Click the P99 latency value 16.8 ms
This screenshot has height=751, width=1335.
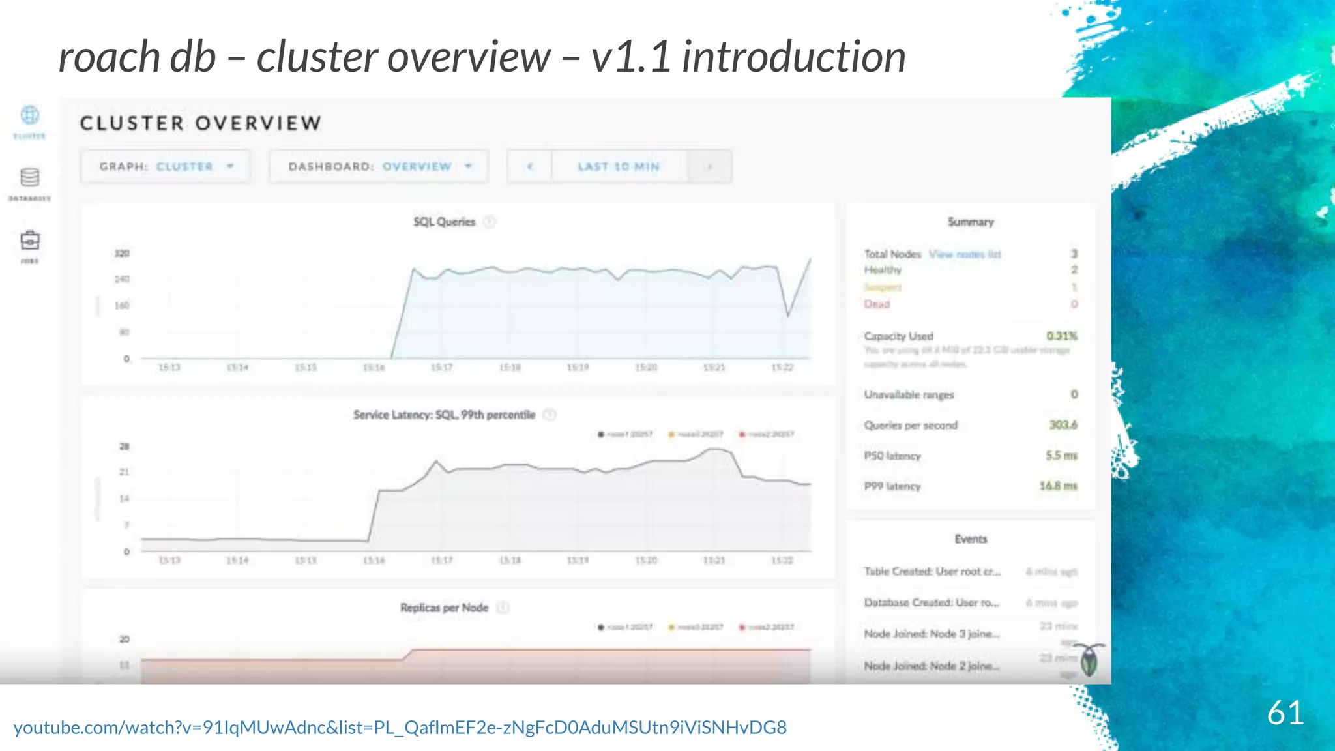[x=1059, y=486]
